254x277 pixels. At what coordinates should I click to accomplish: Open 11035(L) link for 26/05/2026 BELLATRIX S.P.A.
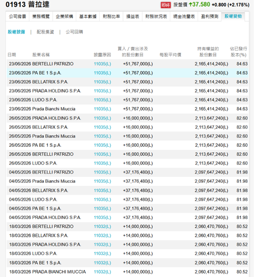tap(103, 127)
